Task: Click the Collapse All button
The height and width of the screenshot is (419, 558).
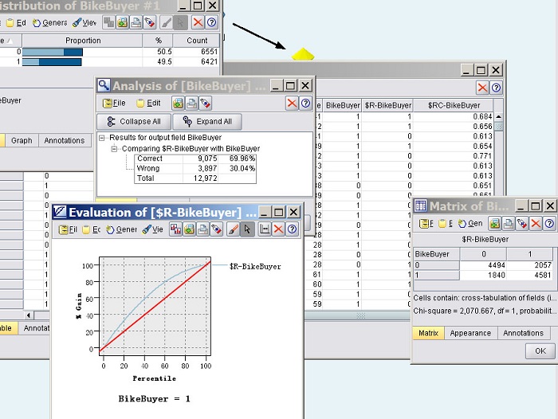Action: (134, 122)
